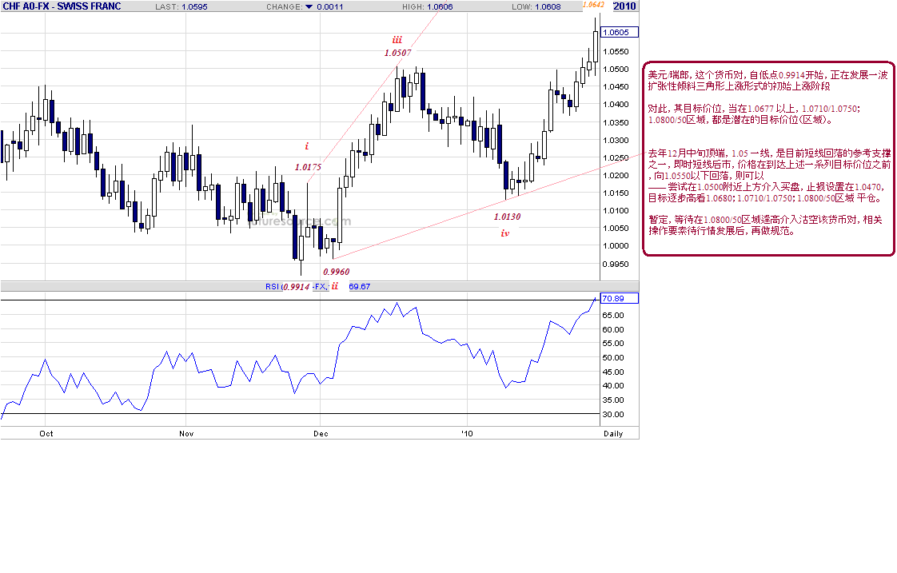This screenshot has width=897, height=573.
Task: Click the CHANGE 0.0011 value
Action: click(x=329, y=7)
